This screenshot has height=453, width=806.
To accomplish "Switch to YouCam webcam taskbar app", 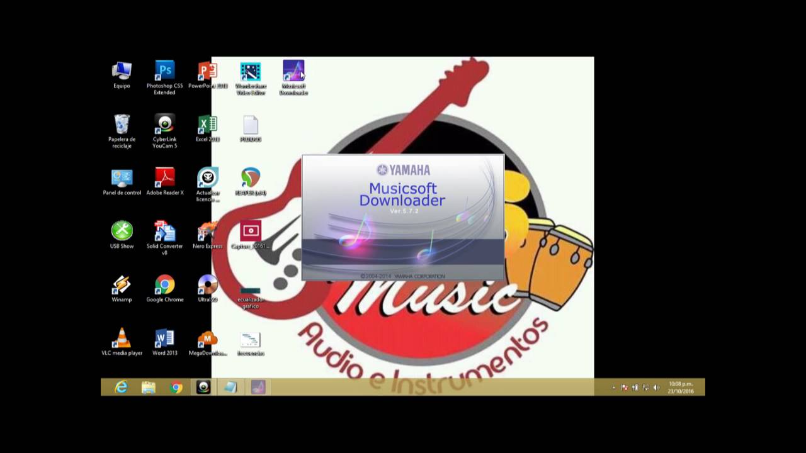I will (203, 388).
